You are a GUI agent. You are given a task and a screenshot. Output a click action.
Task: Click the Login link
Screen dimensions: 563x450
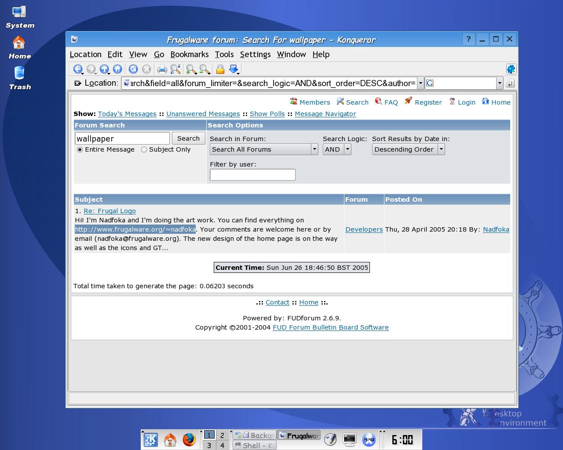[x=466, y=102]
